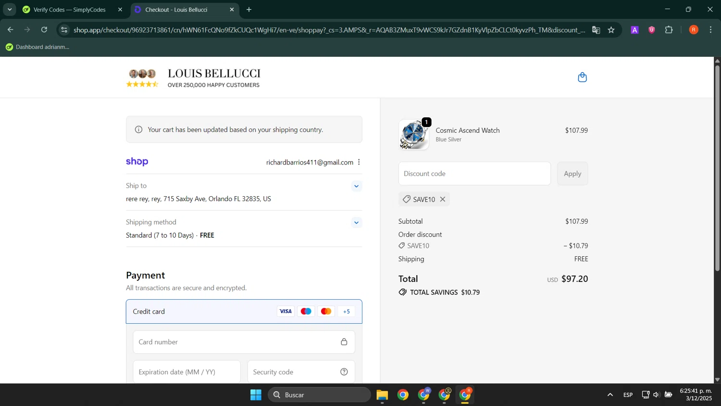Show hidden system tray icons

610,395
